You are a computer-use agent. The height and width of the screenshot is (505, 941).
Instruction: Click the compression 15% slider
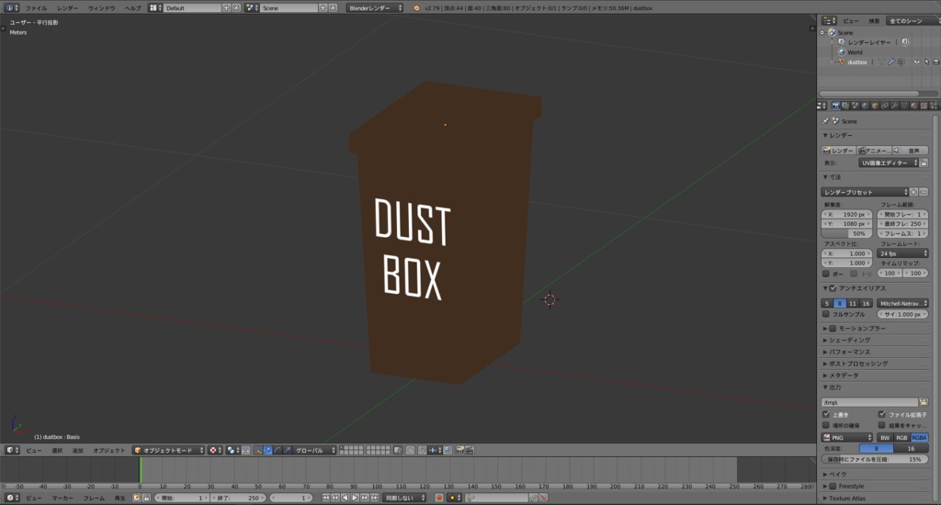[874, 459]
